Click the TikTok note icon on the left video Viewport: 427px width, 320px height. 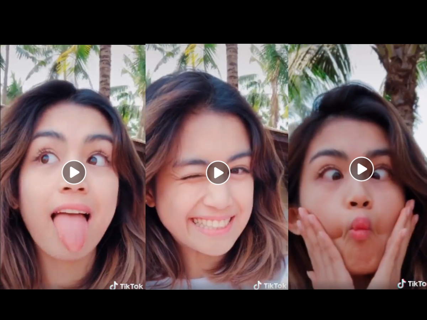[114, 286]
